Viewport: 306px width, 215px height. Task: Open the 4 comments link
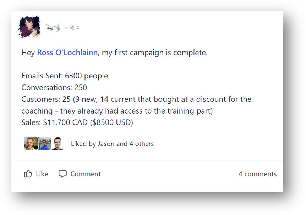tap(257, 174)
